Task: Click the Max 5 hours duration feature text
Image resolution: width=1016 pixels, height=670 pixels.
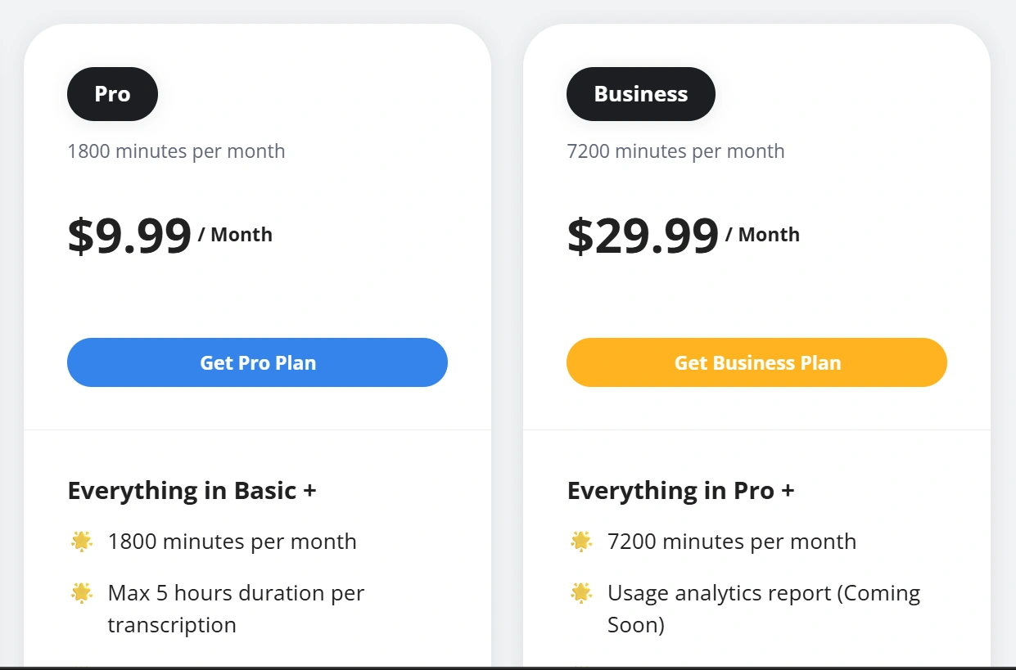Action: click(236, 609)
